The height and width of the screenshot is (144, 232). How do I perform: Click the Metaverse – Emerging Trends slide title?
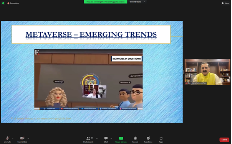[91, 34]
